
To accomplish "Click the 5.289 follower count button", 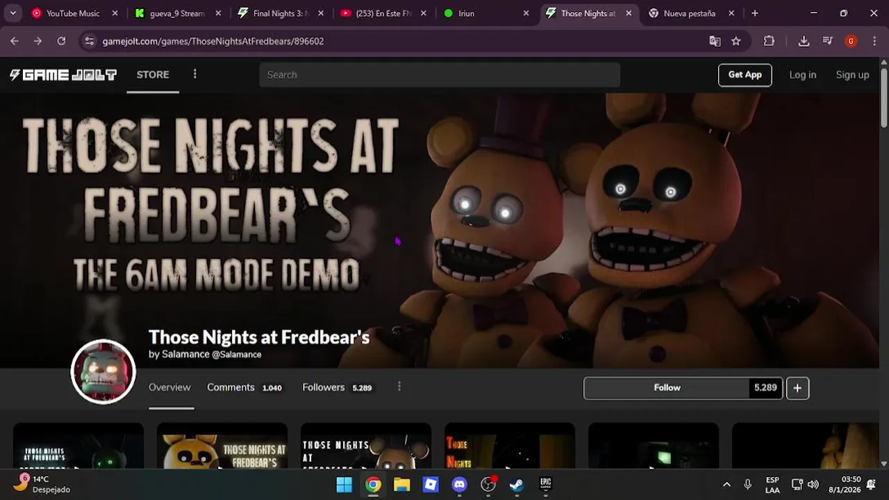I will pyautogui.click(x=765, y=387).
